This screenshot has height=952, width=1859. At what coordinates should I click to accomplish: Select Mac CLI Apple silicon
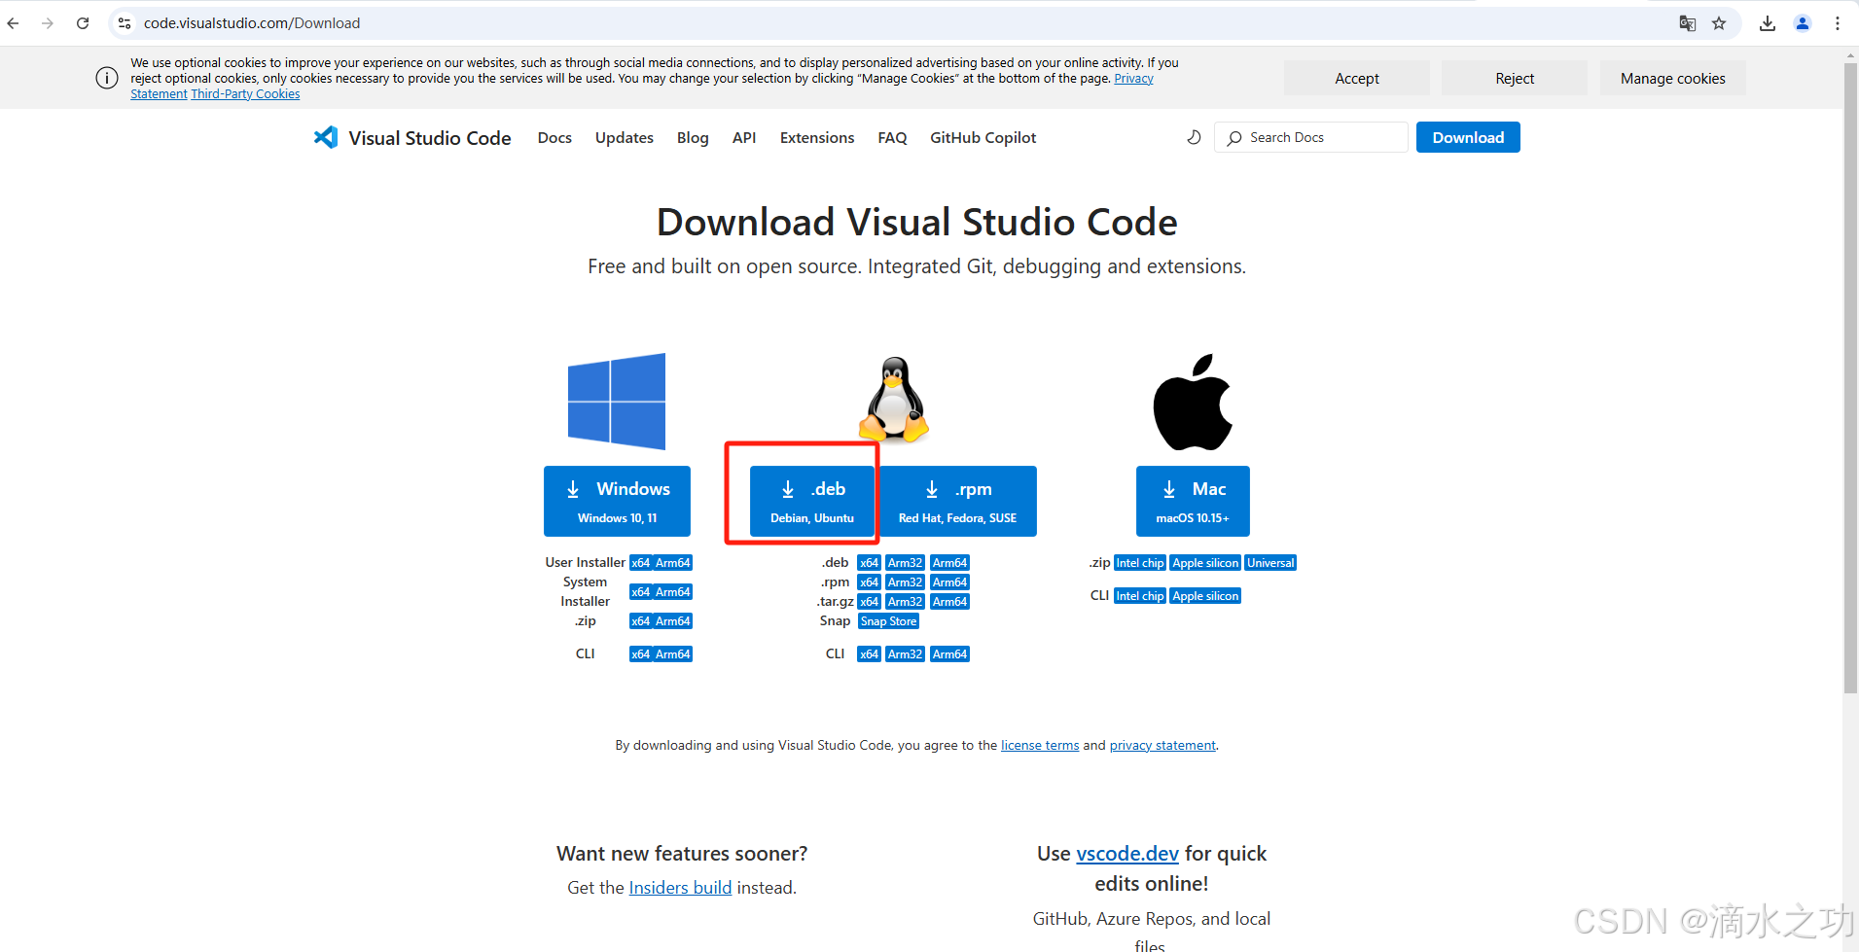[1205, 596]
